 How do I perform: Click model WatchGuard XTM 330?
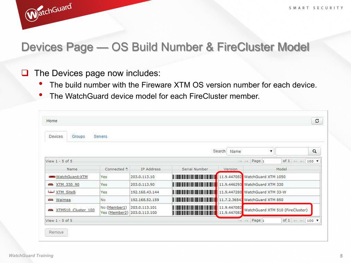coord(264,185)
